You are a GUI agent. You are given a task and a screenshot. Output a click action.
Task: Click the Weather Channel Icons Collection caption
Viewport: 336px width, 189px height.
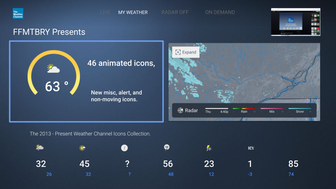pos(90,134)
